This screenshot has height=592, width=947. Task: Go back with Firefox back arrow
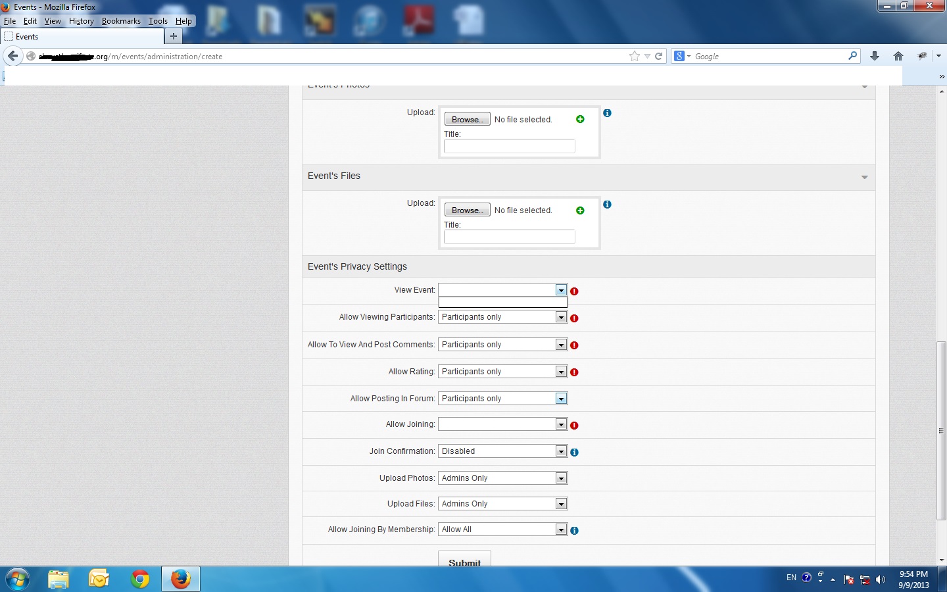pos(12,57)
